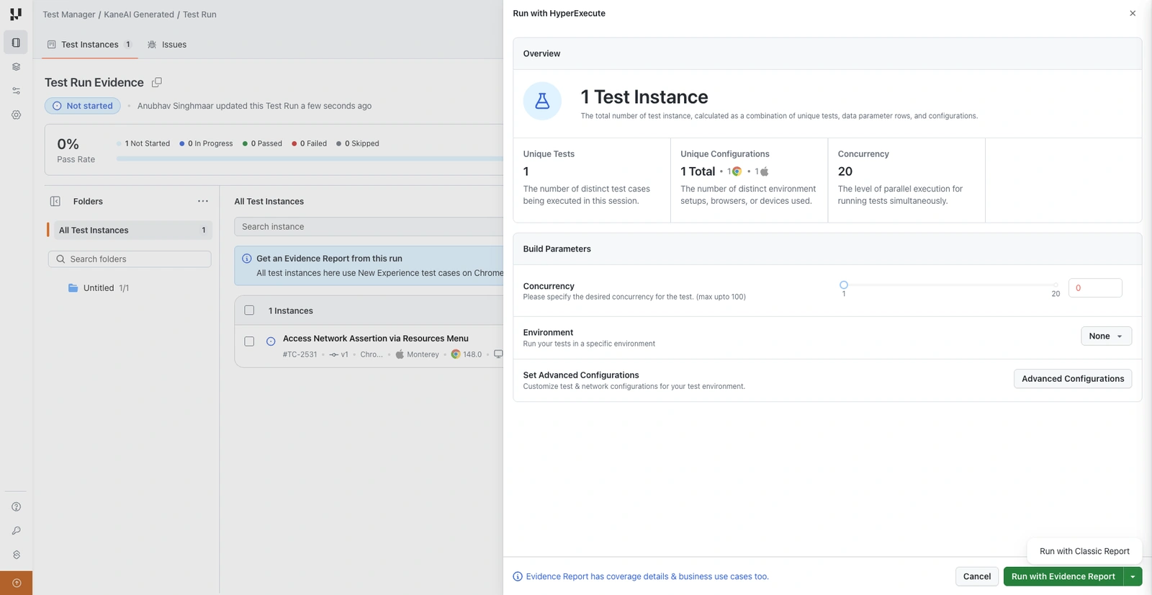The image size is (1152, 595).
Task: Click the Monterey OS label
Action: coord(423,354)
